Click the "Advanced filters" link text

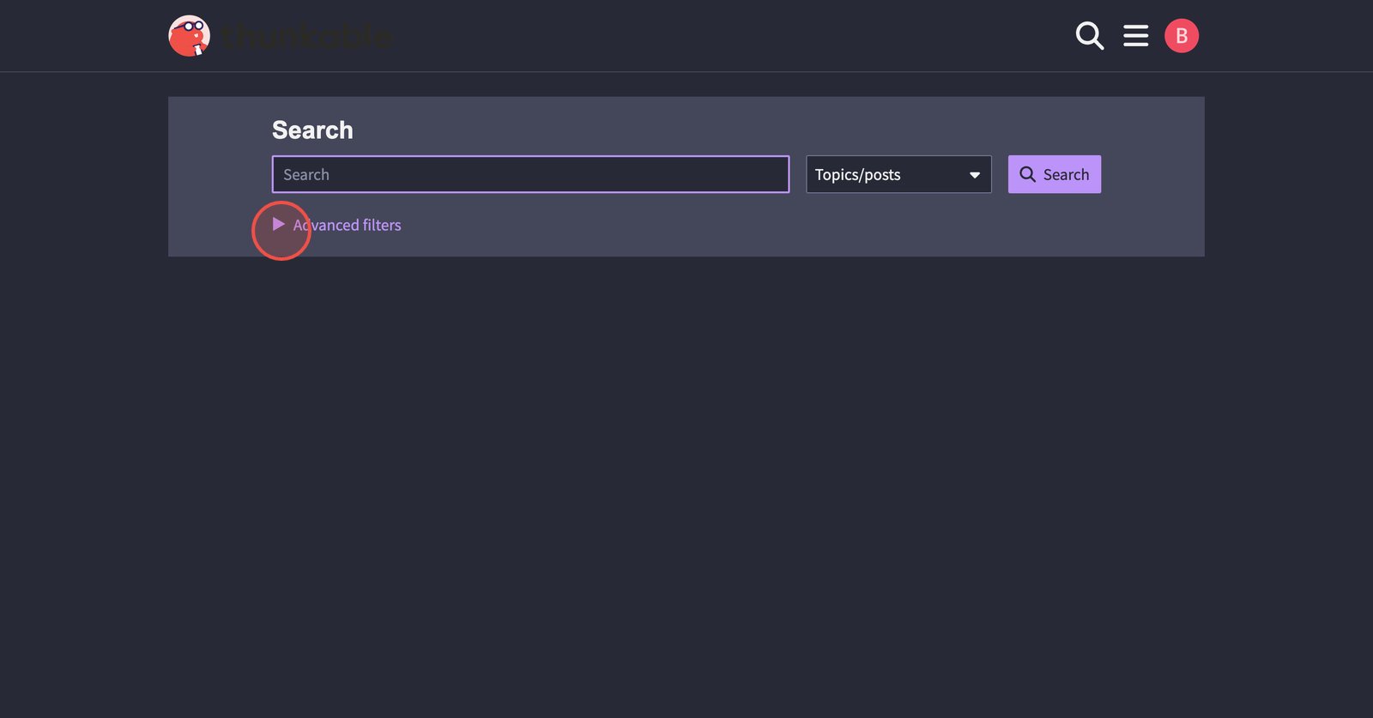(348, 225)
